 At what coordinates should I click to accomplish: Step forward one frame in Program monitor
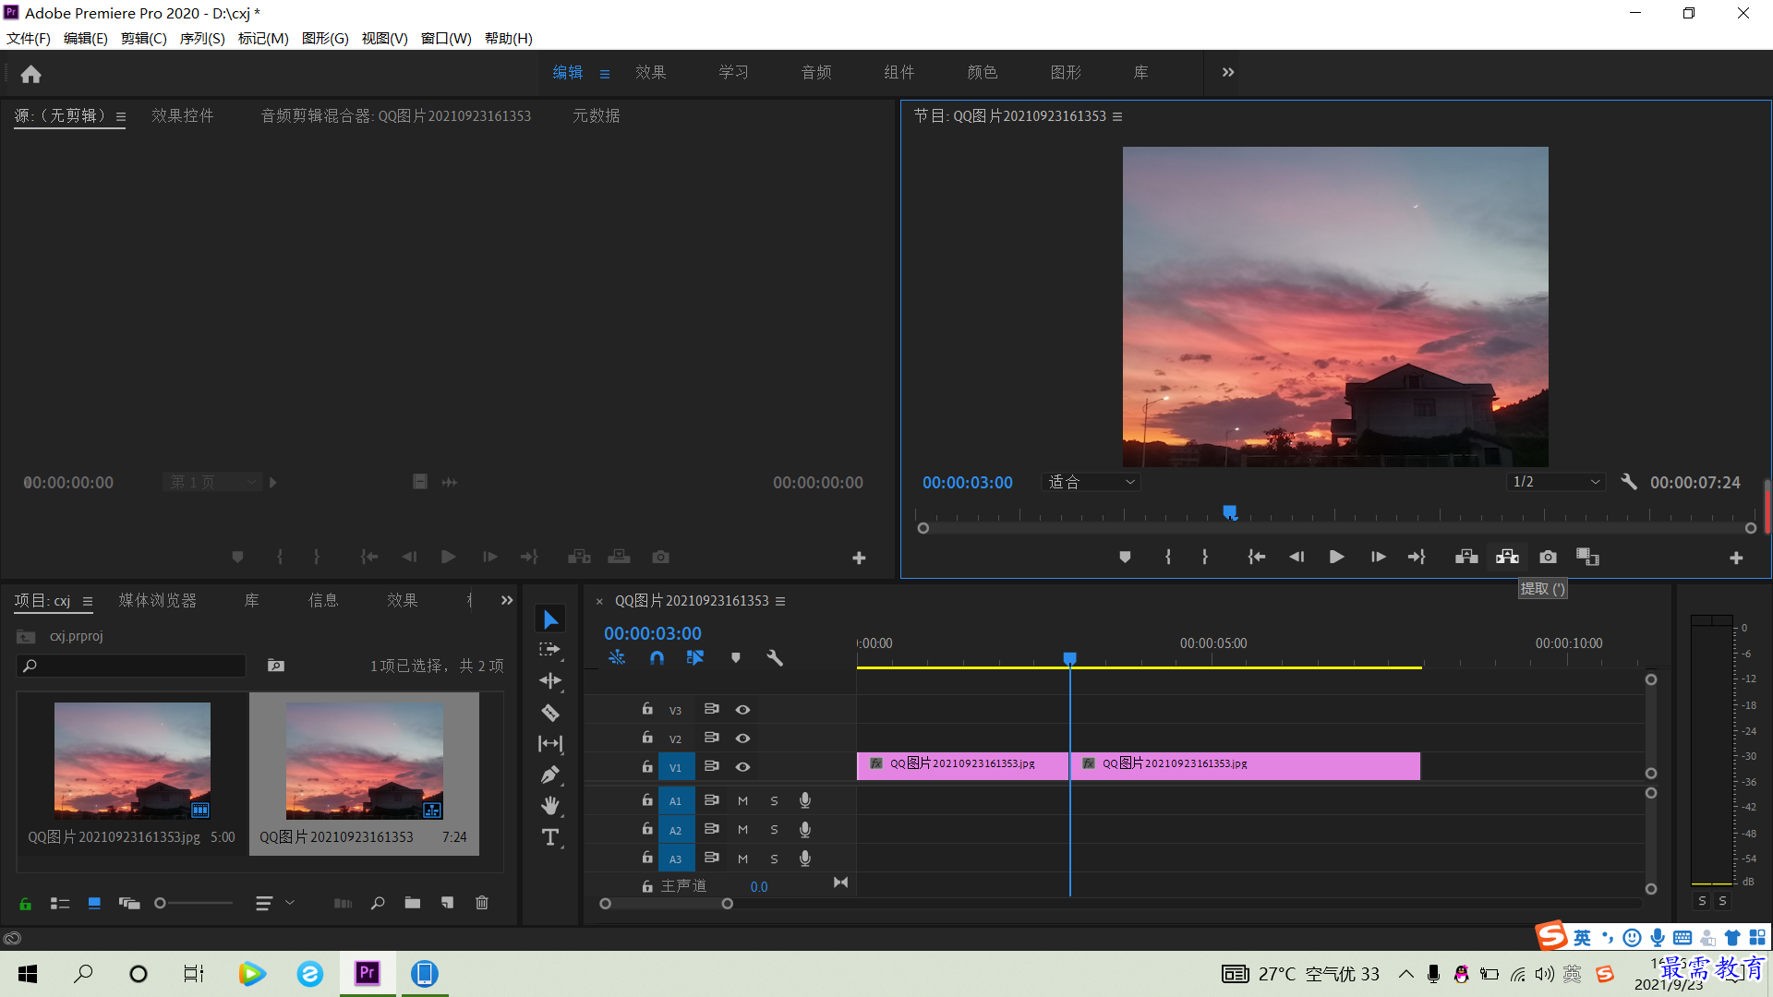(1378, 557)
